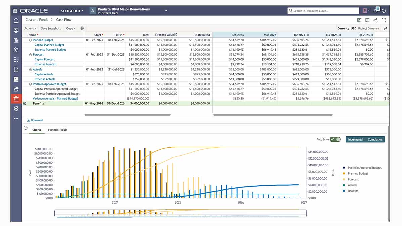Switch to the Financial Fields tab
Screen dimensions: 402x226
click(57, 130)
